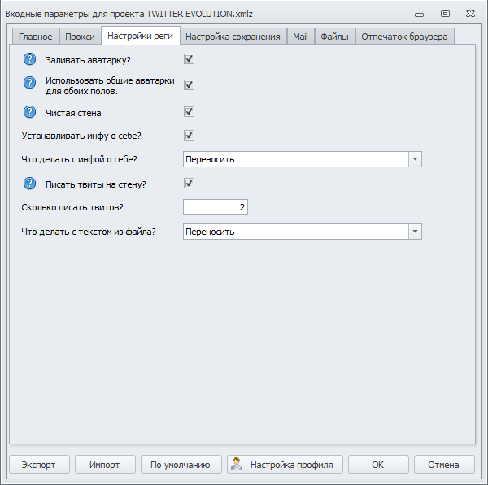The height and width of the screenshot is (485, 488).
Task: Select the Настройки реги tab
Action: point(141,36)
